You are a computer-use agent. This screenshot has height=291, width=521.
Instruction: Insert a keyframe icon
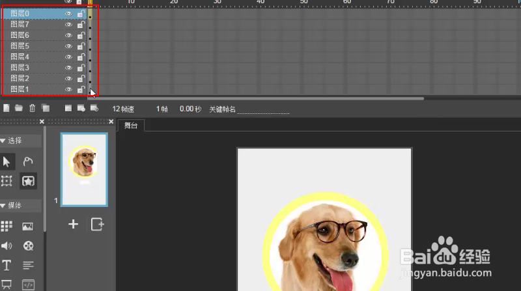pyautogui.click(x=81, y=108)
